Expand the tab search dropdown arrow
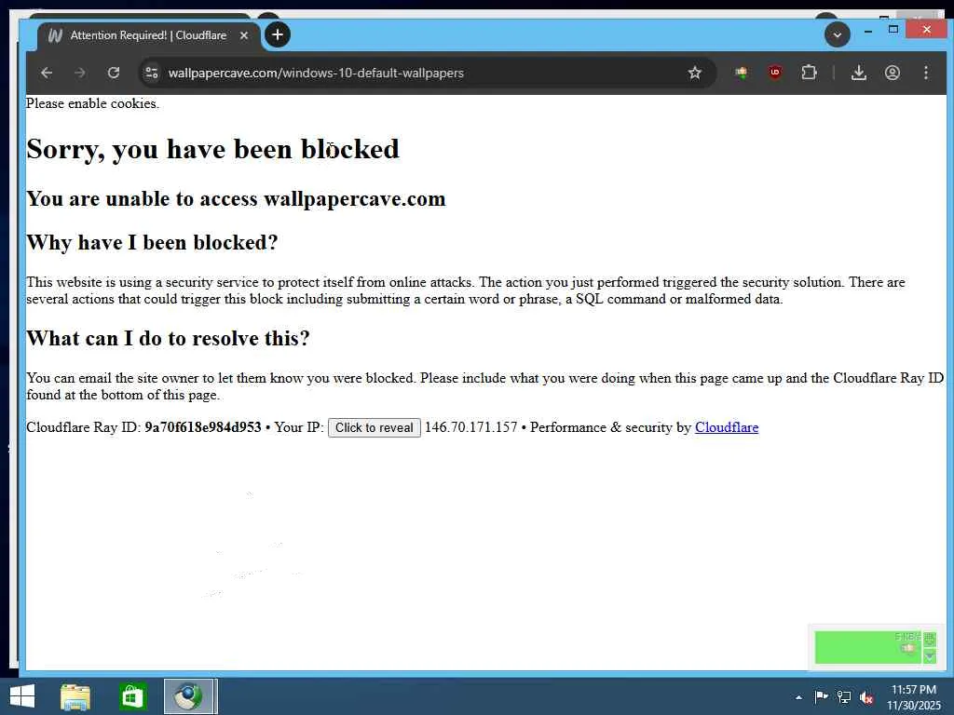The height and width of the screenshot is (715, 954). click(838, 34)
